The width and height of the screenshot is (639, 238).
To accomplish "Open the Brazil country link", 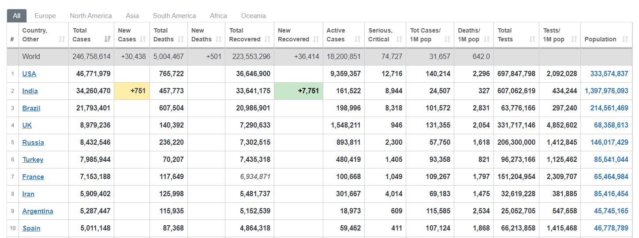I will (x=31, y=108).
